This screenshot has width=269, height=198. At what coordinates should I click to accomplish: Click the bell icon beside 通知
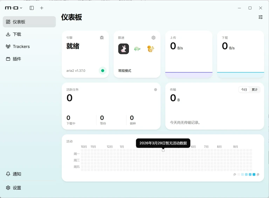point(8,174)
